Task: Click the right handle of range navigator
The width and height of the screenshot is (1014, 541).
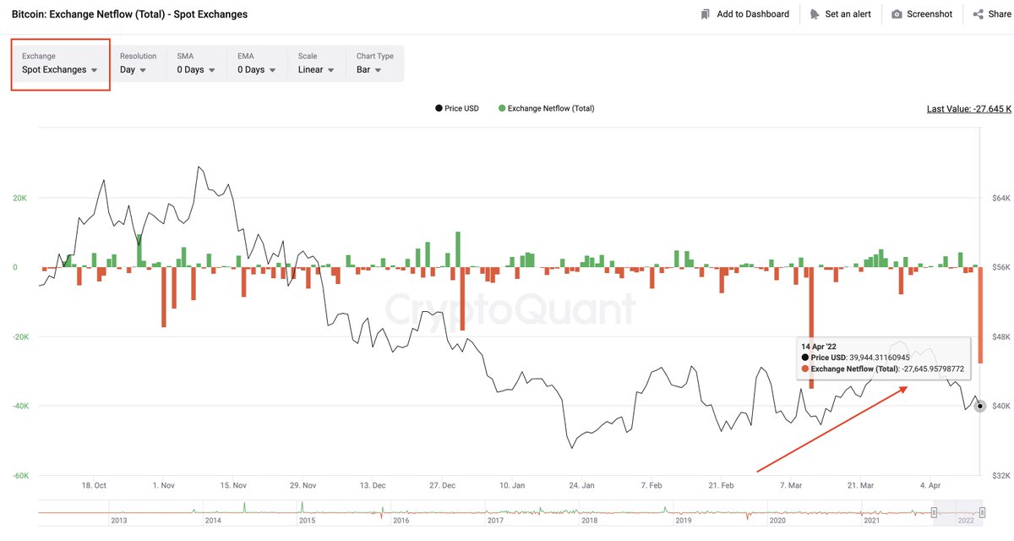Action: click(983, 512)
